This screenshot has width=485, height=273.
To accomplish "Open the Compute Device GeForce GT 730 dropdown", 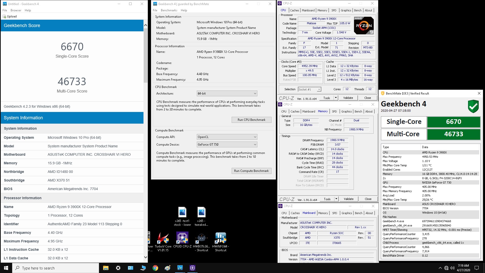I will point(227,145).
